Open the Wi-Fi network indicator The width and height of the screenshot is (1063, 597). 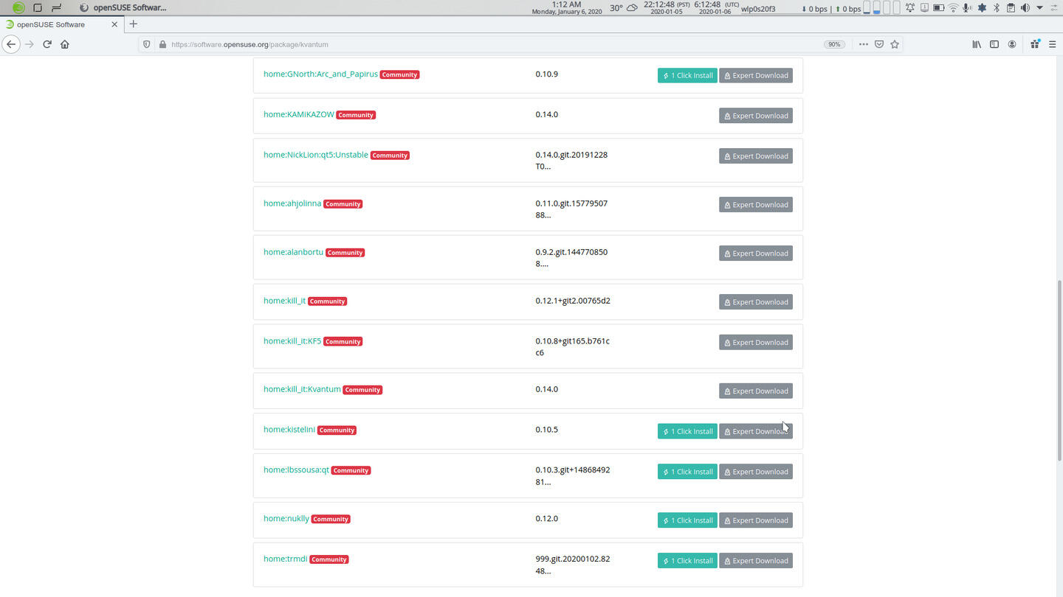point(953,8)
